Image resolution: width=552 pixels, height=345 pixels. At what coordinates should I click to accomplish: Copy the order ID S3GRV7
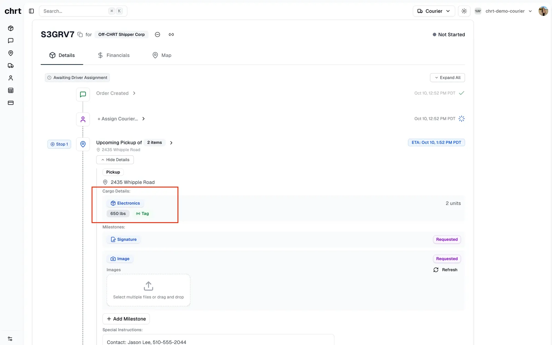pyautogui.click(x=80, y=34)
